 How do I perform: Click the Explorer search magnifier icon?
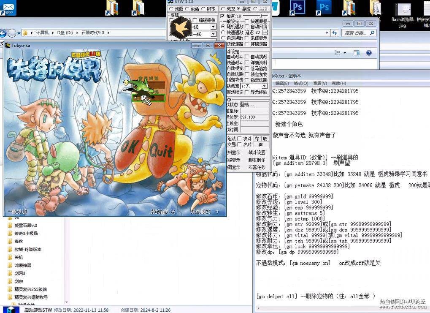(x=372, y=33)
